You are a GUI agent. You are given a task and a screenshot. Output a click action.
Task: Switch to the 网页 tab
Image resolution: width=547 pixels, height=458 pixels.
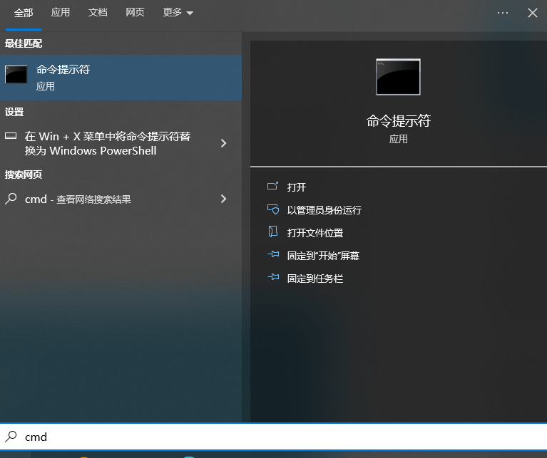point(135,13)
